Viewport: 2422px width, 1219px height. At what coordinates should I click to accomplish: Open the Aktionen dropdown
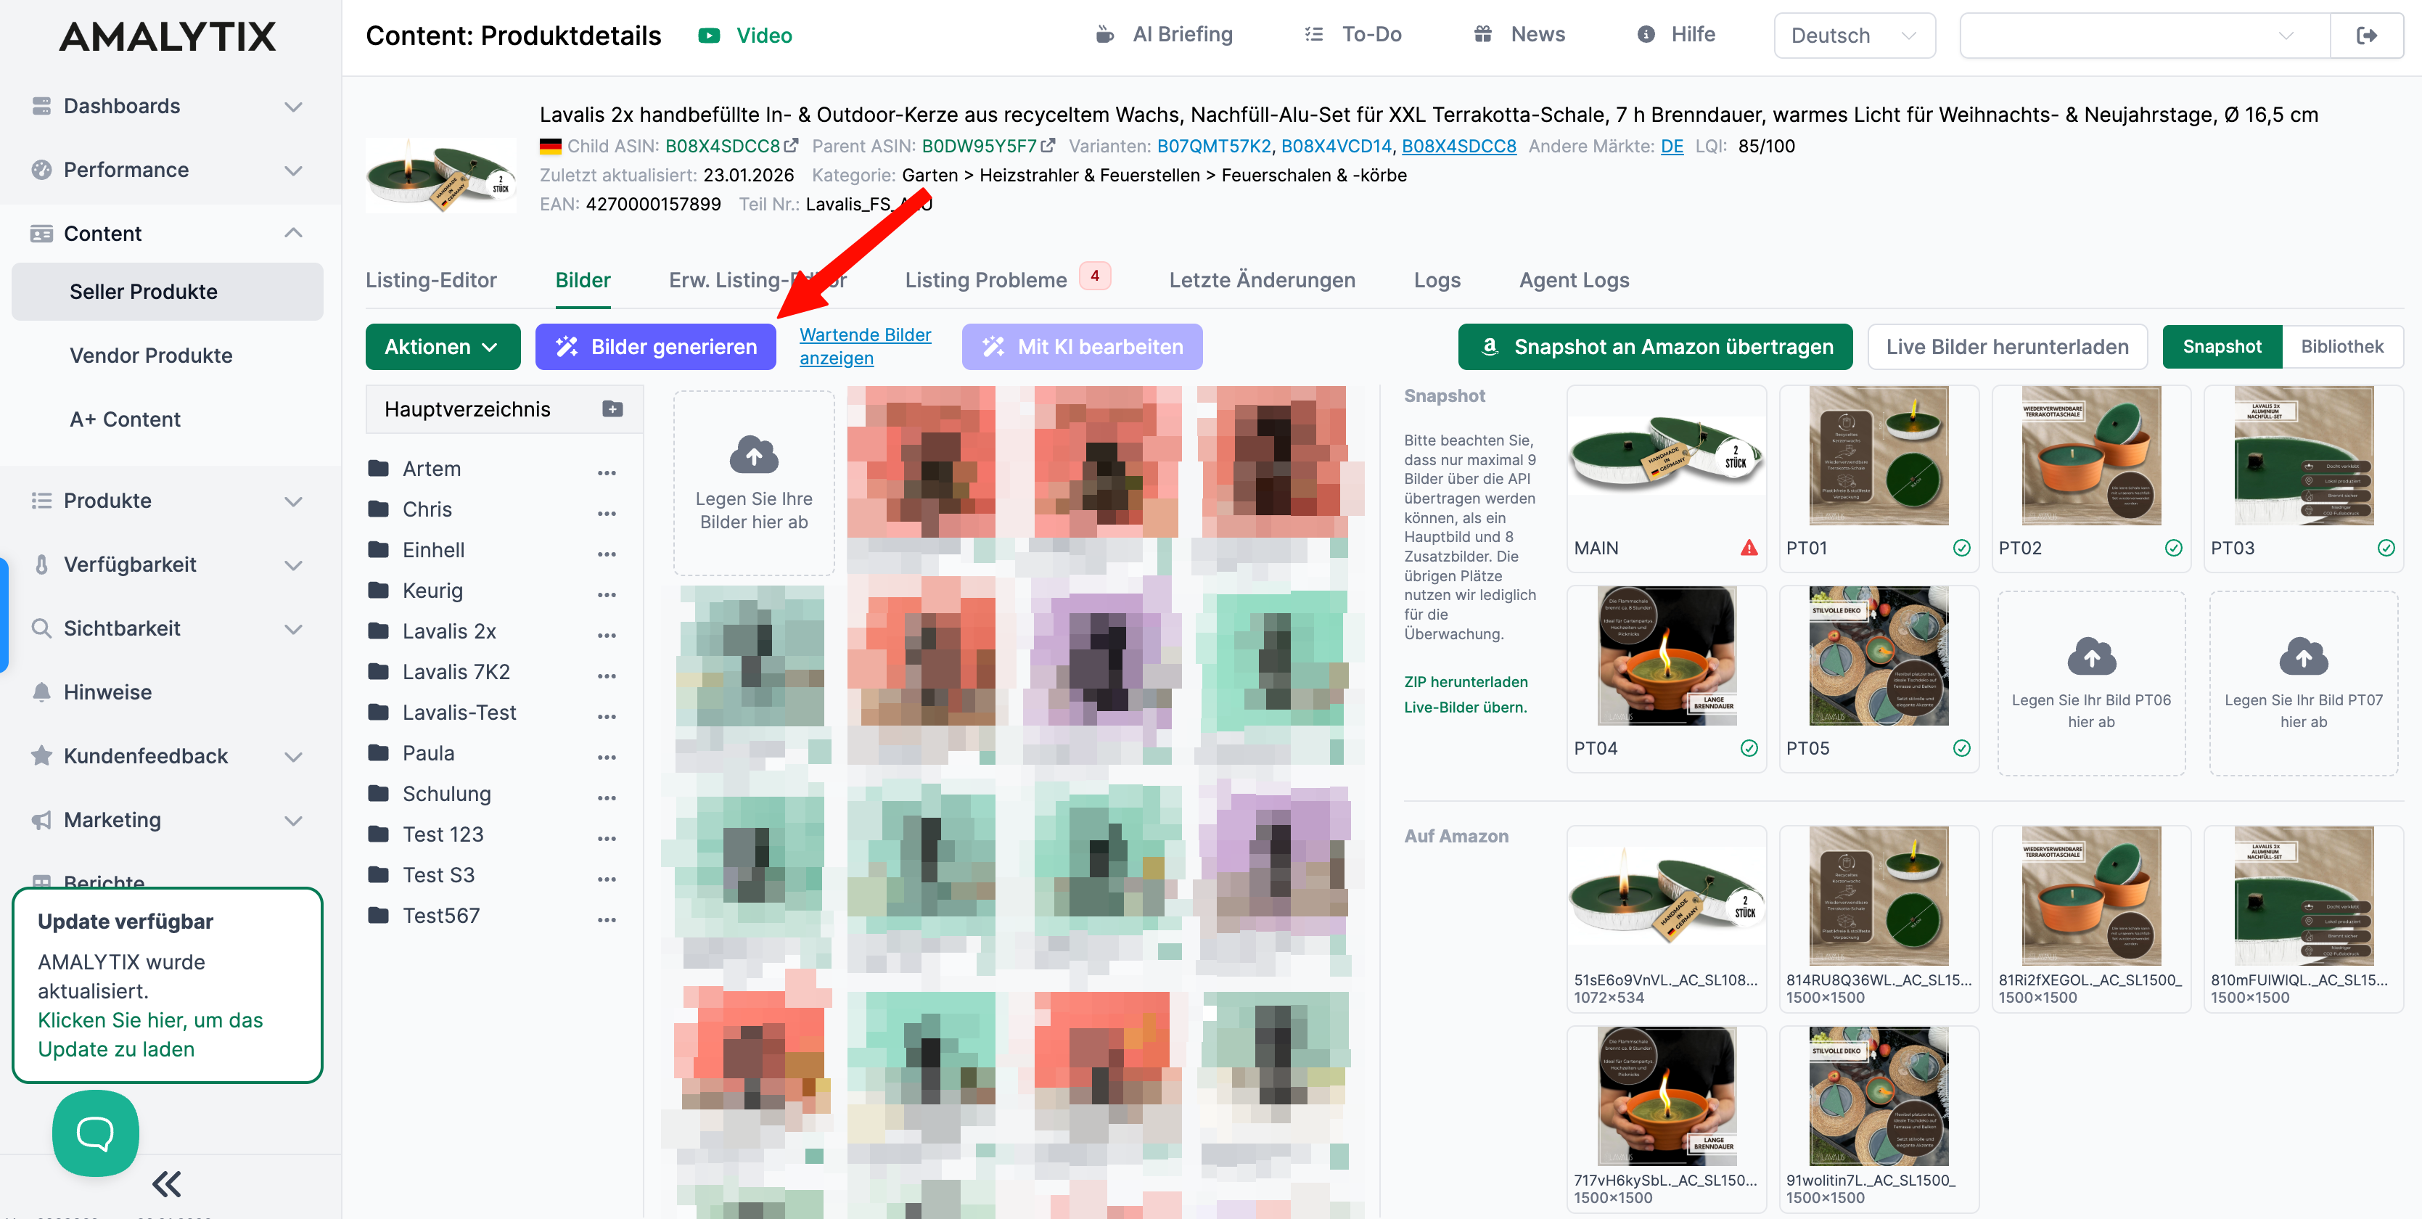pyautogui.click(x=442, y=346)
